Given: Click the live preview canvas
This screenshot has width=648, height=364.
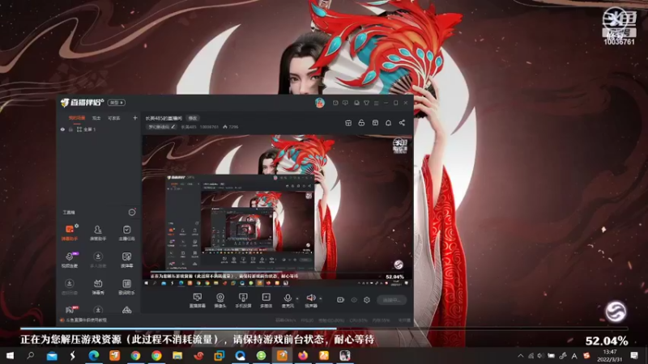Looking at the screenshot, I should coord(277,210).
